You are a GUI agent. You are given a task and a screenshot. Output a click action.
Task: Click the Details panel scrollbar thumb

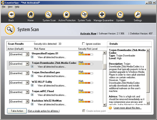(148, 72)
